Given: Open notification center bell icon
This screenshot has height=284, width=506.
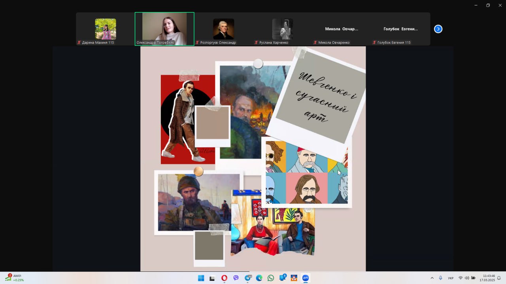Looking at the screenshot, I should point(499,278).
